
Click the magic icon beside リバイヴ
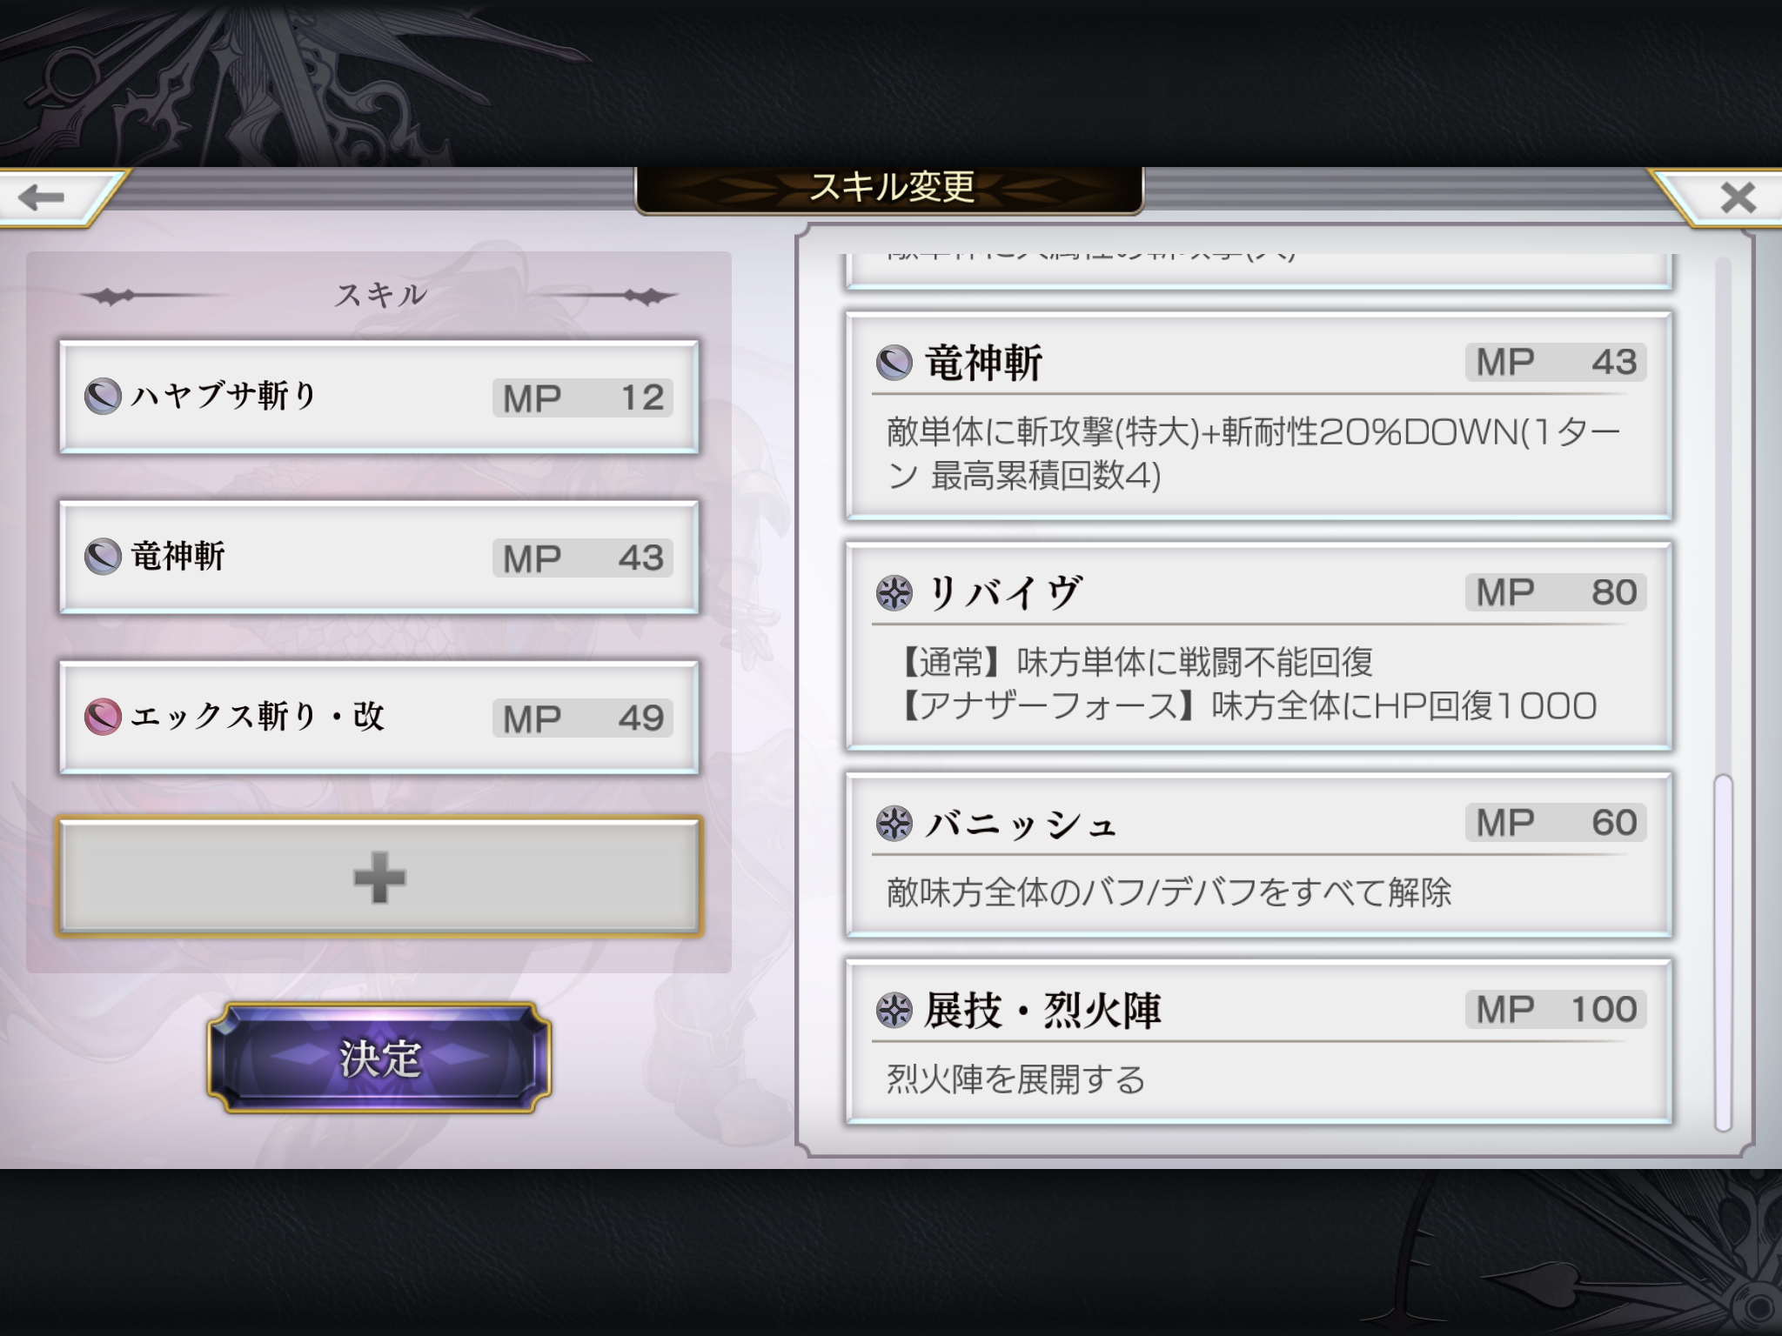click(894, 593)
